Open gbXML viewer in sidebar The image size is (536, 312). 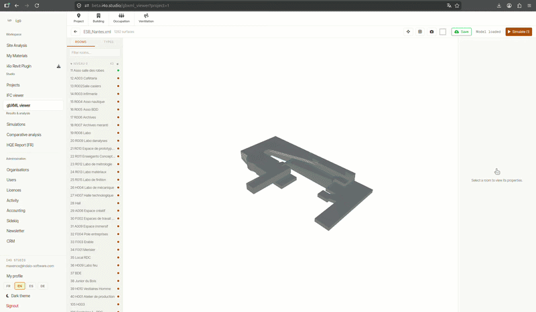(x=33, y=106)
